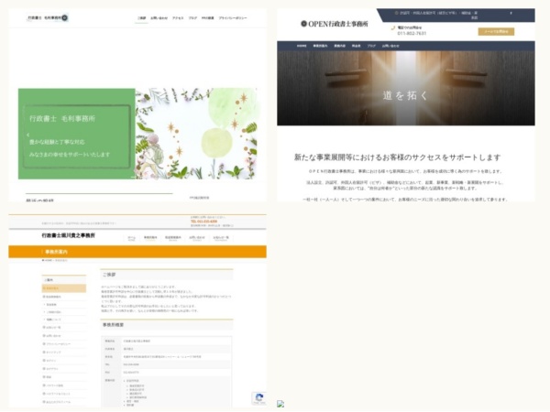550x412 pixels.
Task: Open 事務所案内 in 堀川貴之事務所 top navigation
Action: [x=150, y=238]
